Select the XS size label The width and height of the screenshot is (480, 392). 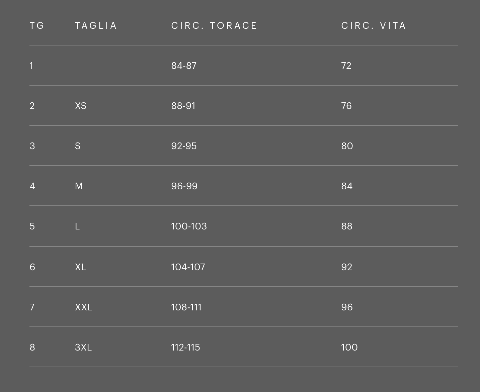coord(81,106)
